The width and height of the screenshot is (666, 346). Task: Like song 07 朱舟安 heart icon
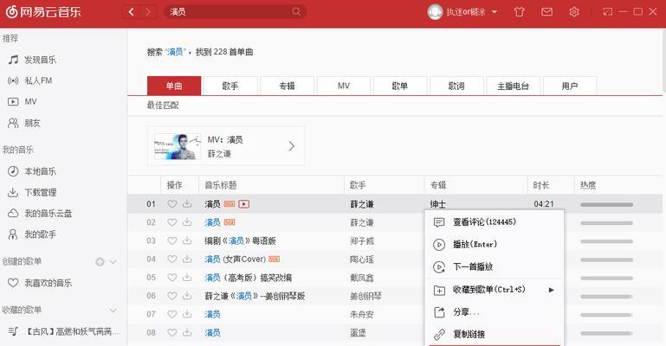tap(171, 314)
